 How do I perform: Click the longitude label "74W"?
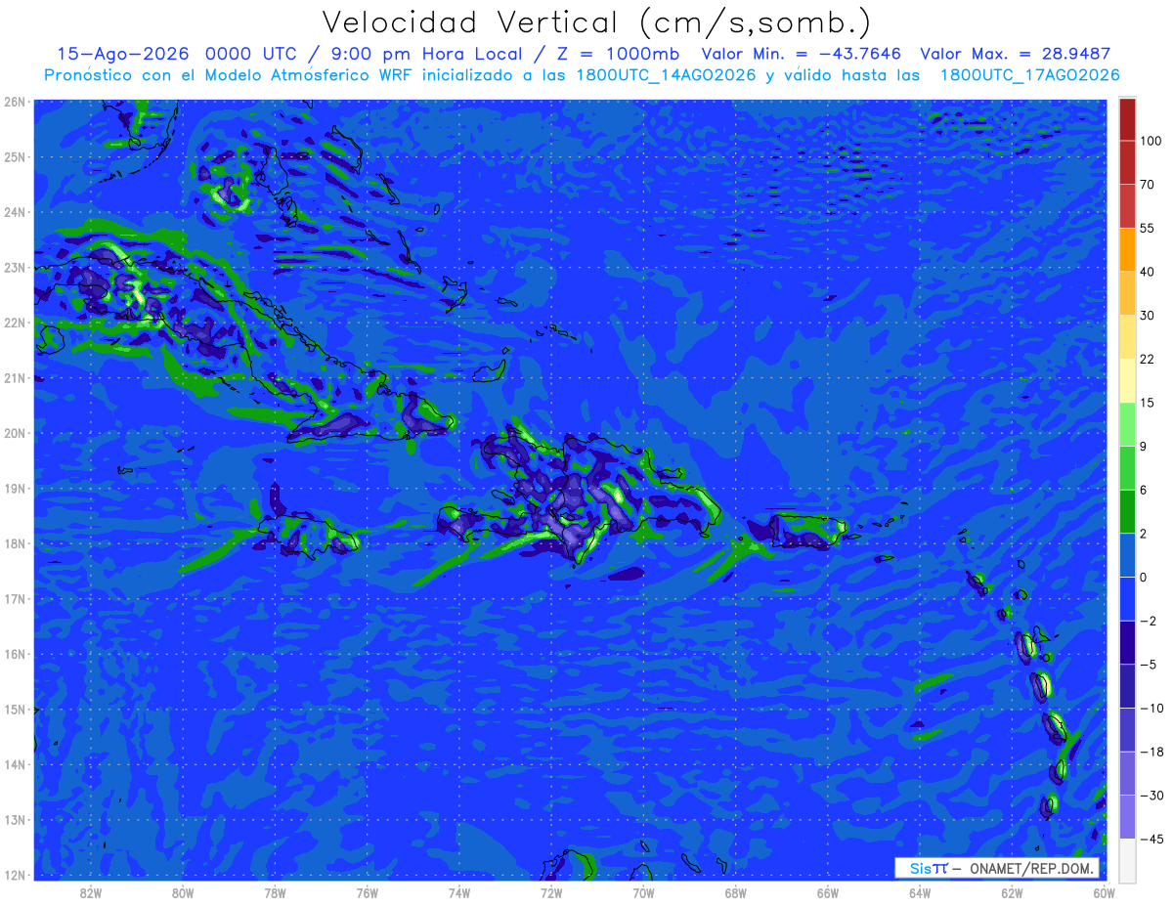pos(459,892)
